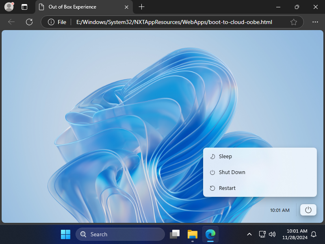Click the Microsoft Edge taskbar icon
Screen dimensions: 325x244
(210, 235)
